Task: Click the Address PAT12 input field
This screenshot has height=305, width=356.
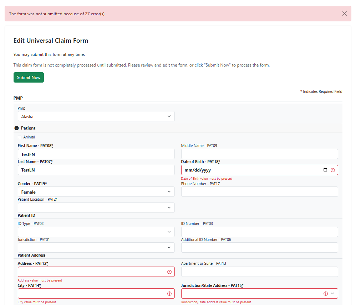Action: coord(96,272)
